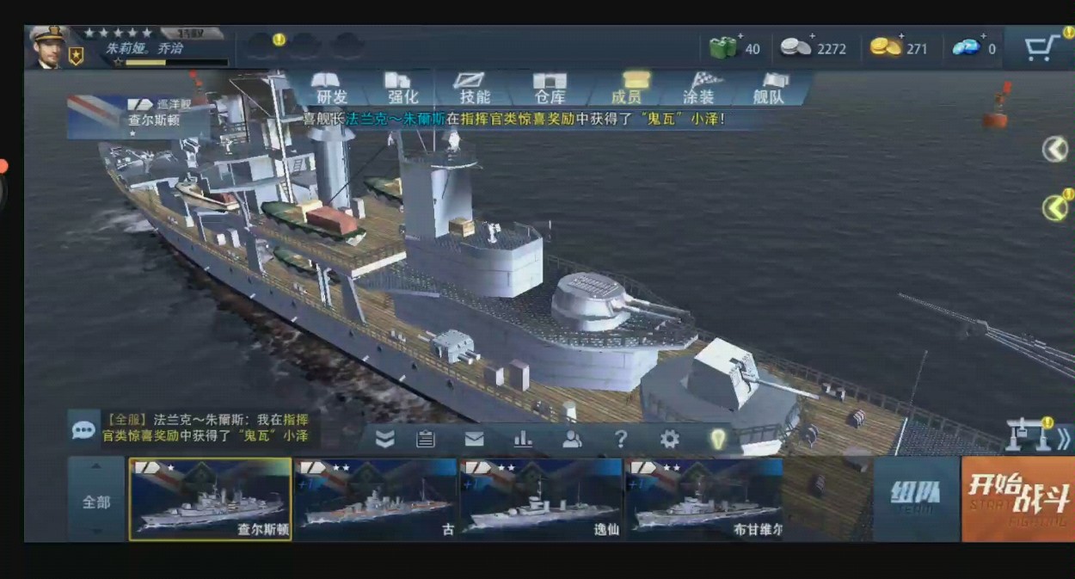Open the 技能 skills tab
Screen dimensions: 1075x579
475,89
